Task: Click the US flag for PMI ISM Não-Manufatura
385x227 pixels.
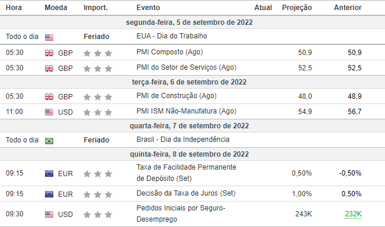Action: pos(49,112)
